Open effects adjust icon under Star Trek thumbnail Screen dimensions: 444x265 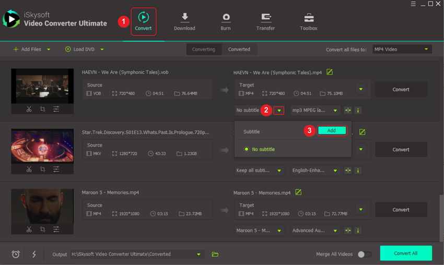coord(56,170)
